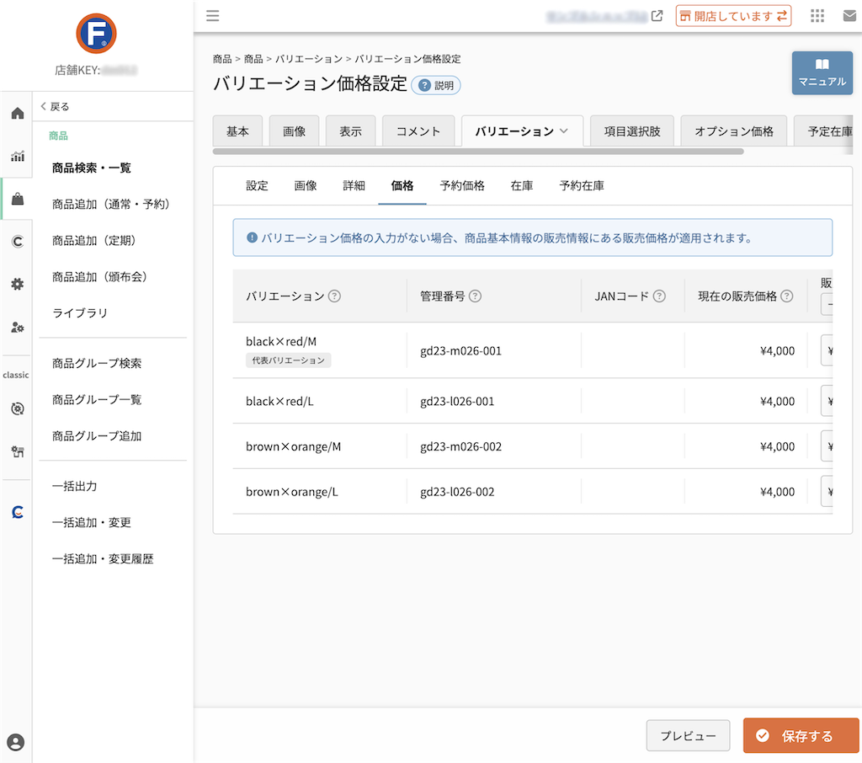Image resolution: width=862 pixels, height=763 pixels.
Task: Click the C circle icon in sidebar
Action: [x=18, y=242]
